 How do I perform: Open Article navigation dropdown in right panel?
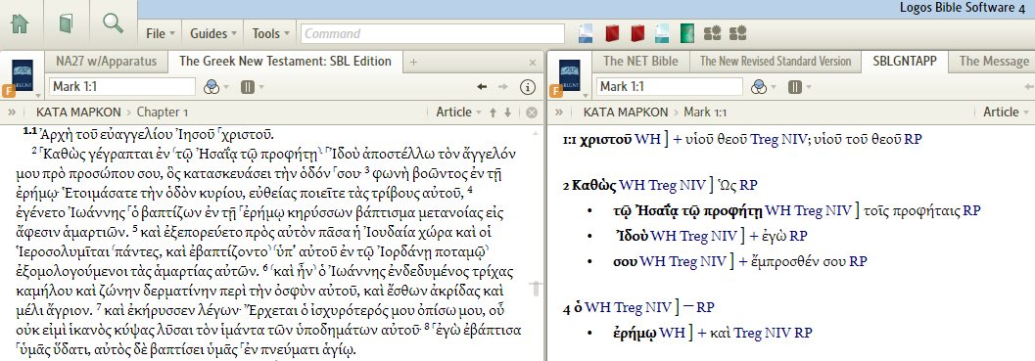pyautogui.click(x=1006, y=113)
